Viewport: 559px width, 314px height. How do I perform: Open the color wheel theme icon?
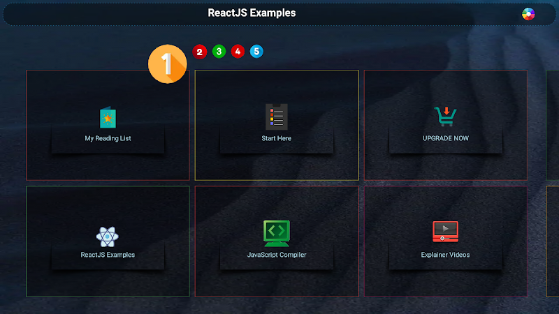pos(528,14)
